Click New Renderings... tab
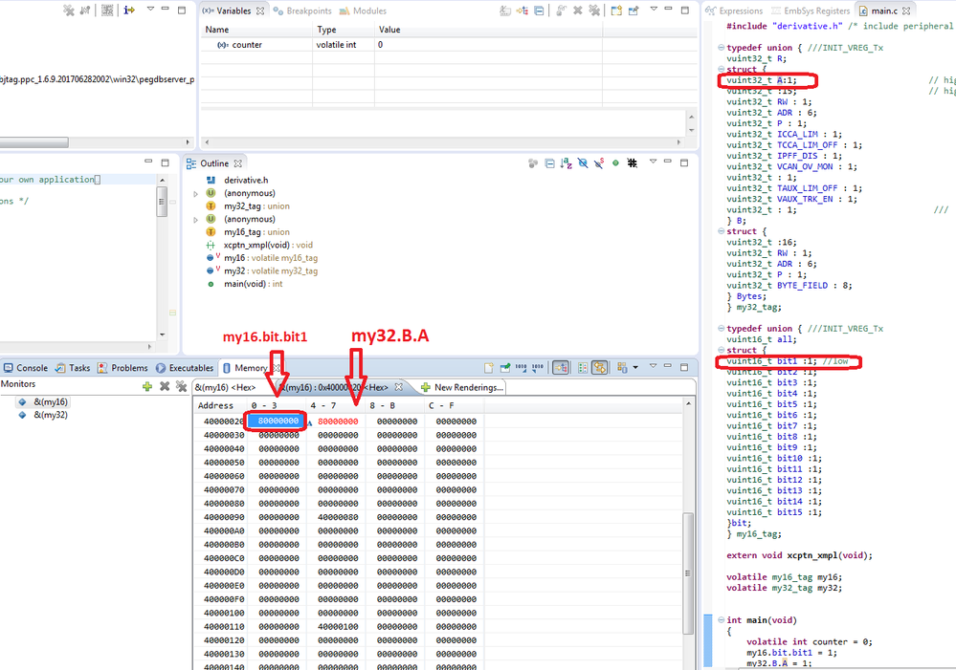956x670 pixels. pos(462,387)
